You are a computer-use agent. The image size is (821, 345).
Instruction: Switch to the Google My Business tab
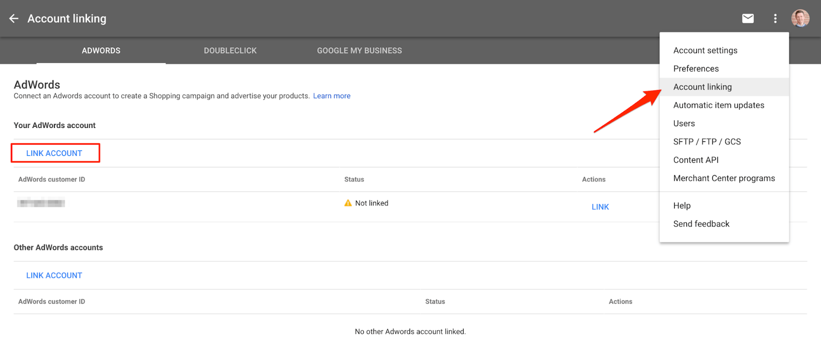[359, 51]
